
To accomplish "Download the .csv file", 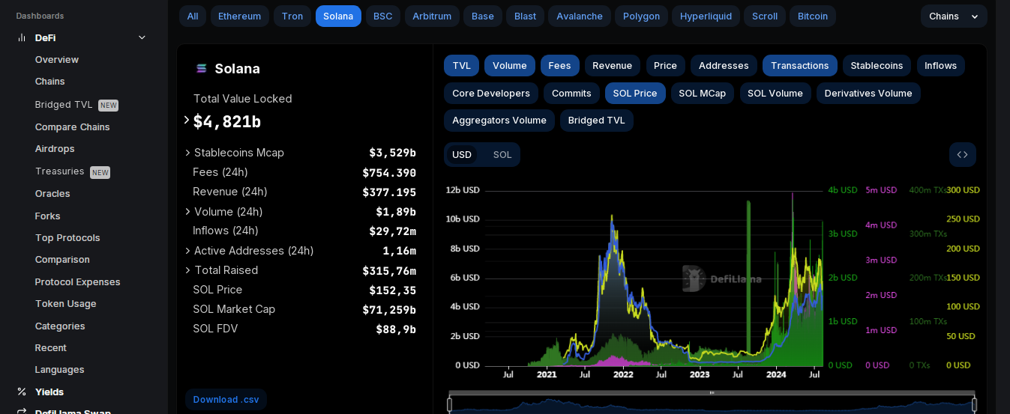I will coord(226,400).
